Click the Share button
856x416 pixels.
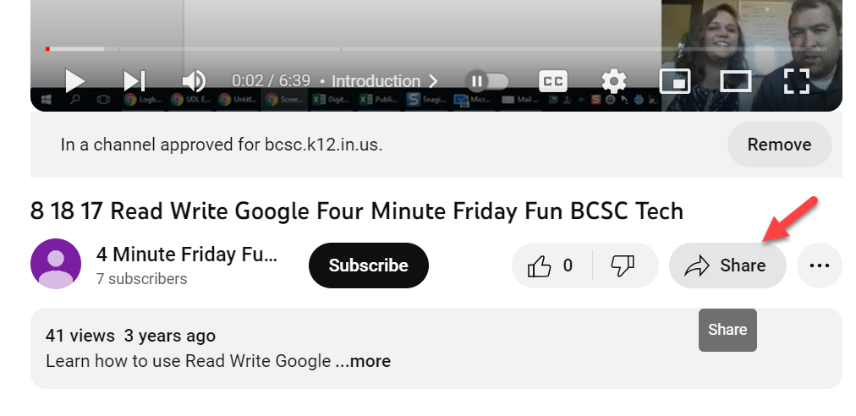(x=727, y=265)
